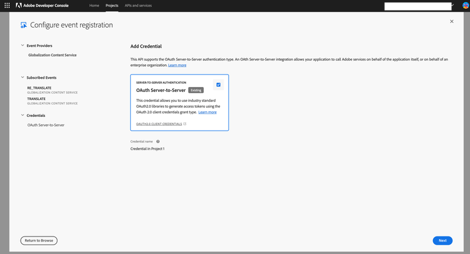This screenshot has width=470, height=254.
Task: Select OAuth Server-to-Server in sidebar
Action: 46,125
